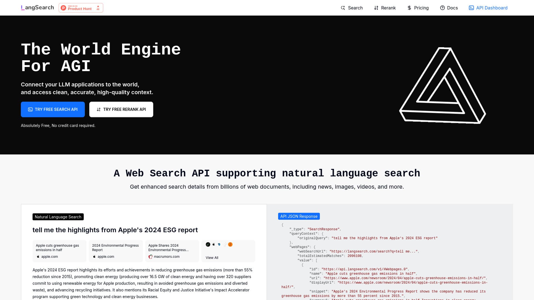The image size is (534, 300).
Task: Click the Search icon in the navigation bar
Action: (x=343, y=8)
